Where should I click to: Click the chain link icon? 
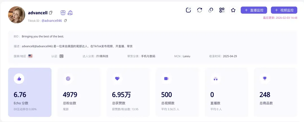coord(211,10)
